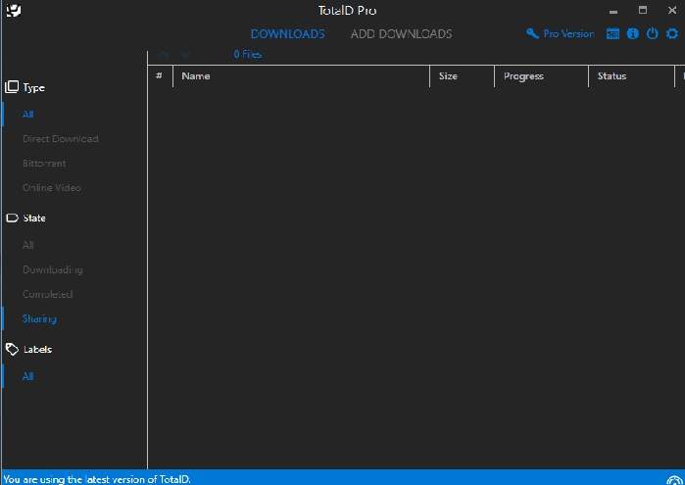Filter by Completed state
Screen dimensions: 685x485
47,294
